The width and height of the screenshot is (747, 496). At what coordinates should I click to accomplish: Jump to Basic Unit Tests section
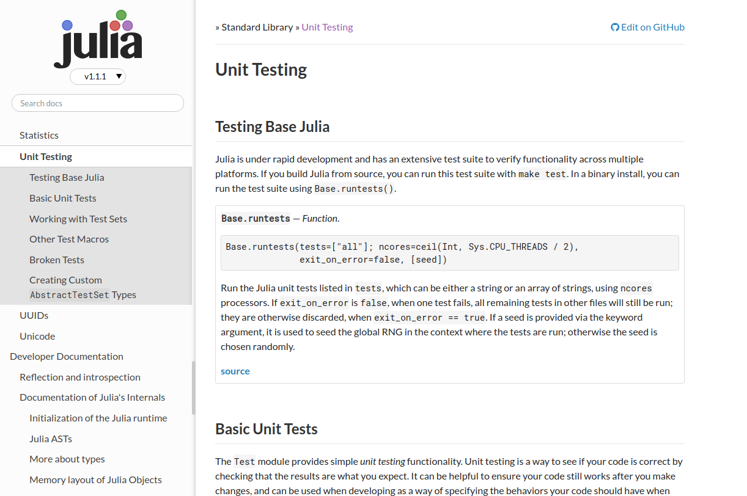click(63, 198)
